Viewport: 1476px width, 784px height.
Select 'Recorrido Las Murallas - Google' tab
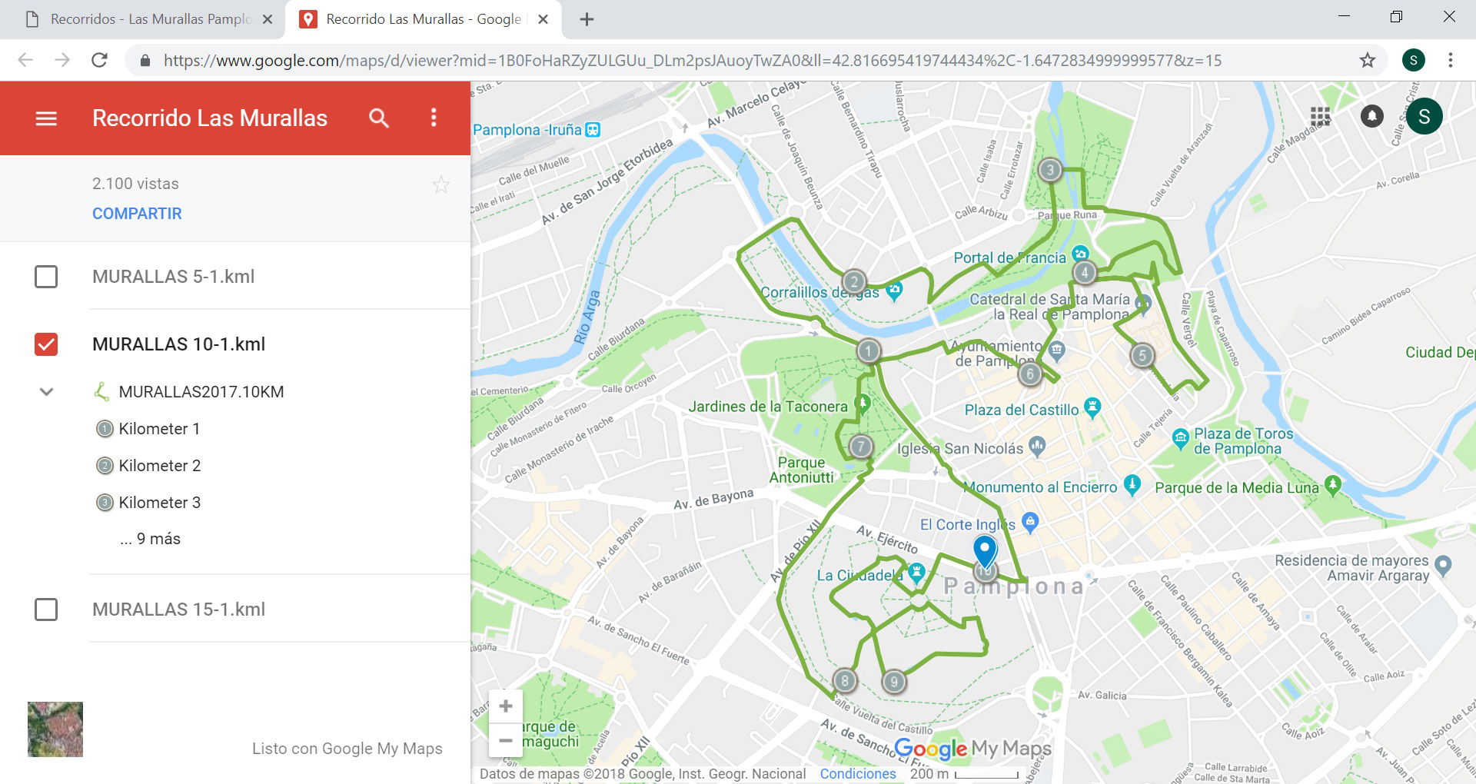click(423, 19)
